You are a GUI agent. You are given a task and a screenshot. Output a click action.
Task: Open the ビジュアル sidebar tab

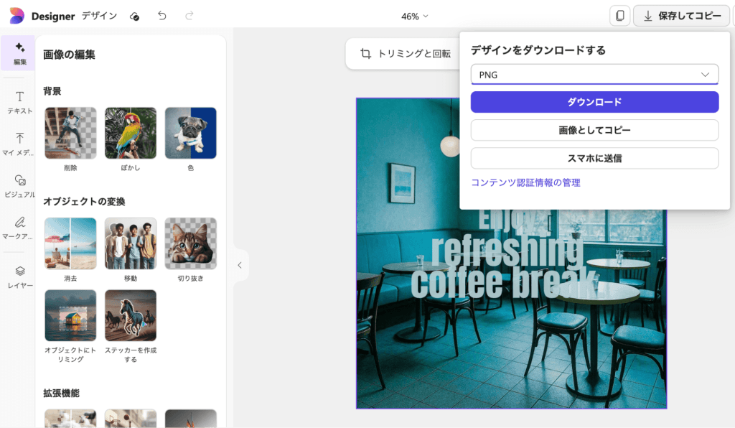coord(19,186)
